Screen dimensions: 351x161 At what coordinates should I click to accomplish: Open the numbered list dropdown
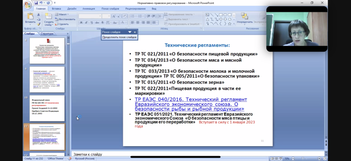(x=143, y=16)
